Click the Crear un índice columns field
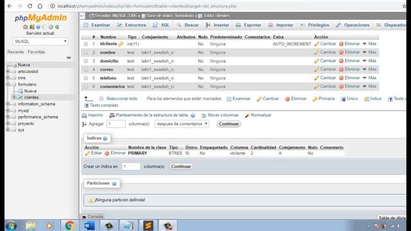 click(x=131, y=167)
